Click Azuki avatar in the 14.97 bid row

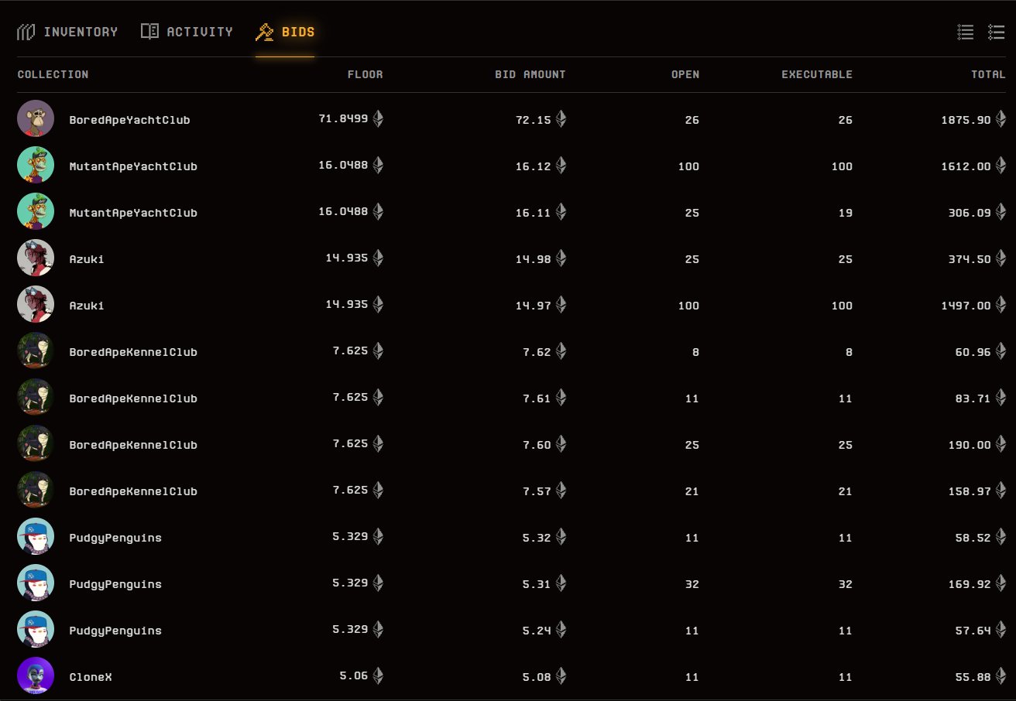pyautogui.click(x=36, y=305)
